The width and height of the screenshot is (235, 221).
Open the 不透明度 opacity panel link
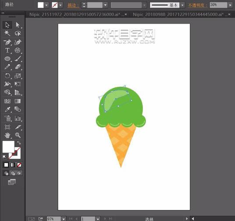(198, 5)
